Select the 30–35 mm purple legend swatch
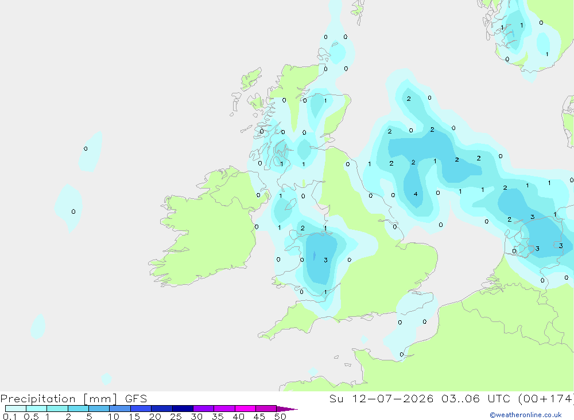 tap(204, 409)
